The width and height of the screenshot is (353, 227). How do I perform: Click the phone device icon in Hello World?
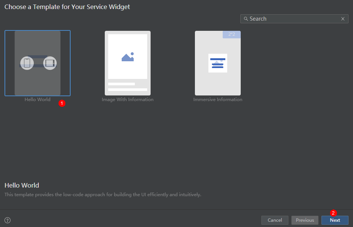[27, 63]
